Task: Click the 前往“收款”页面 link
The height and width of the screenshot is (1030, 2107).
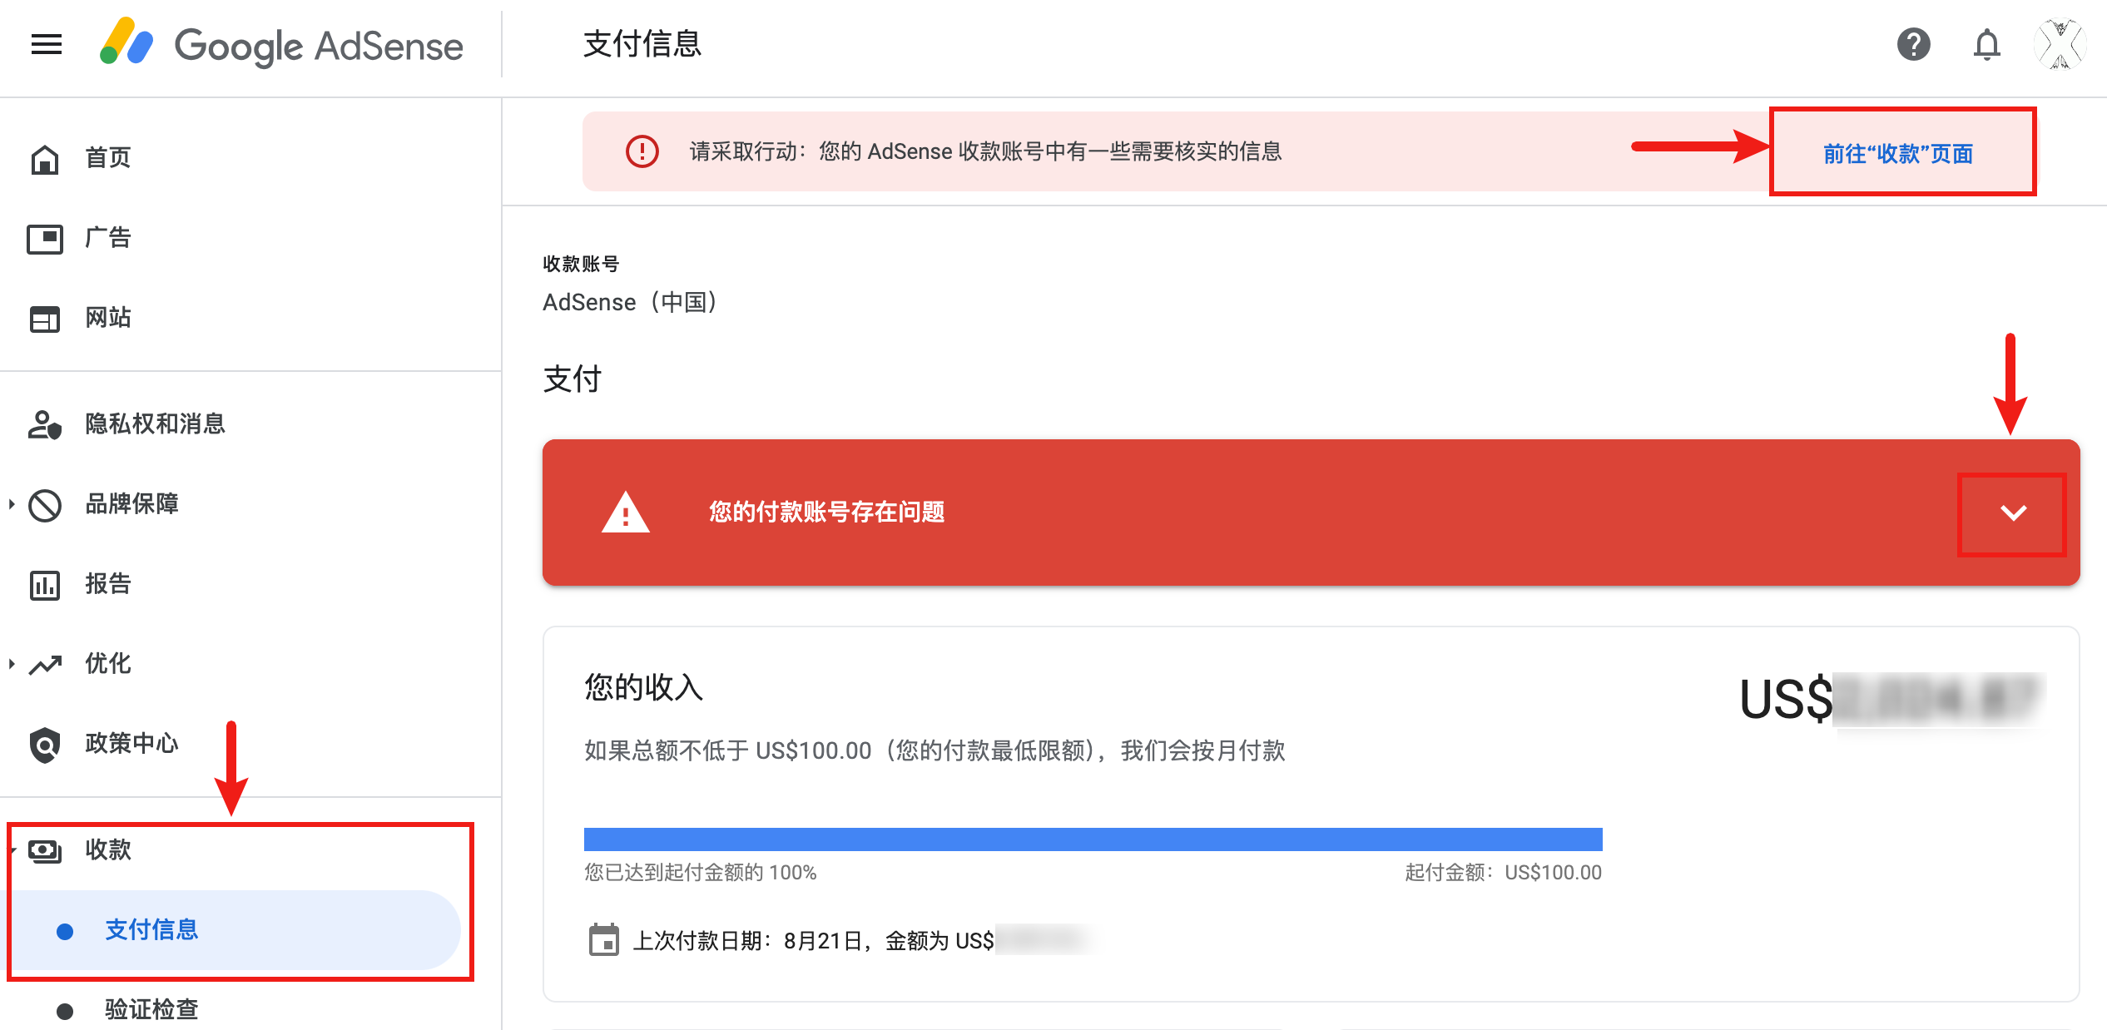Action: 1898,154
